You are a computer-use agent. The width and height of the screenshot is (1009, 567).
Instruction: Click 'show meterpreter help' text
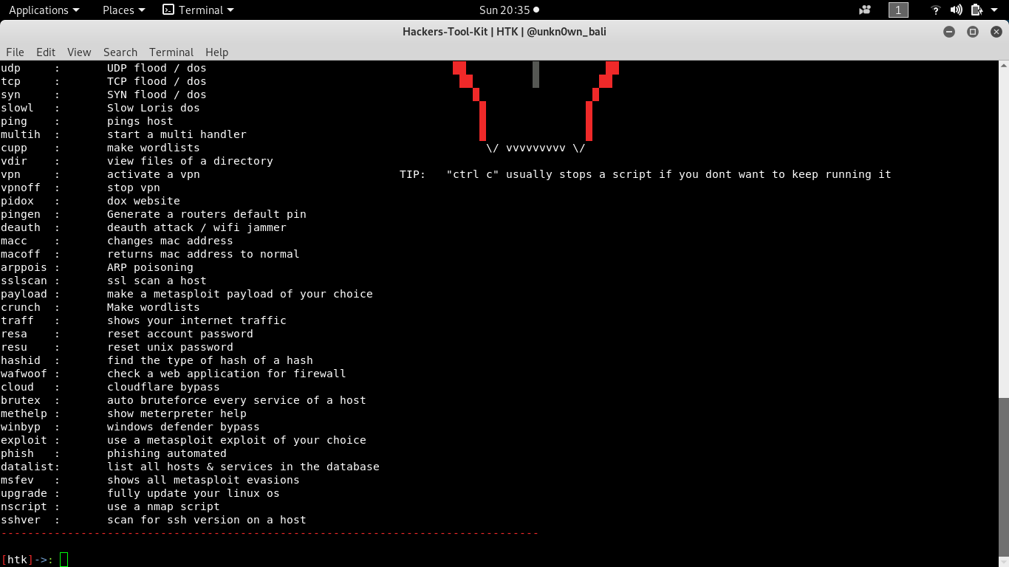point(177,413)
